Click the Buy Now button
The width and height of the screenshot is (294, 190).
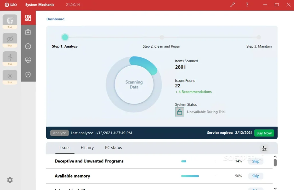pos(264,133)
